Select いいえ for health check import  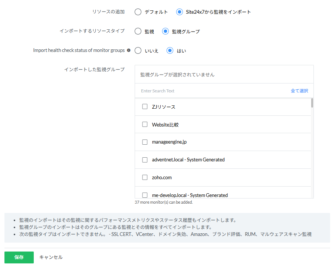tap(138, 50)
